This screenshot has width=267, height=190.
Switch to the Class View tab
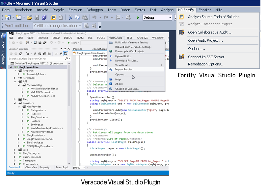(x=31, y=167)
